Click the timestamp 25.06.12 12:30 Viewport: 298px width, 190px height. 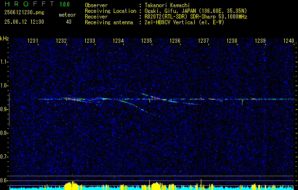pos(24,22)
